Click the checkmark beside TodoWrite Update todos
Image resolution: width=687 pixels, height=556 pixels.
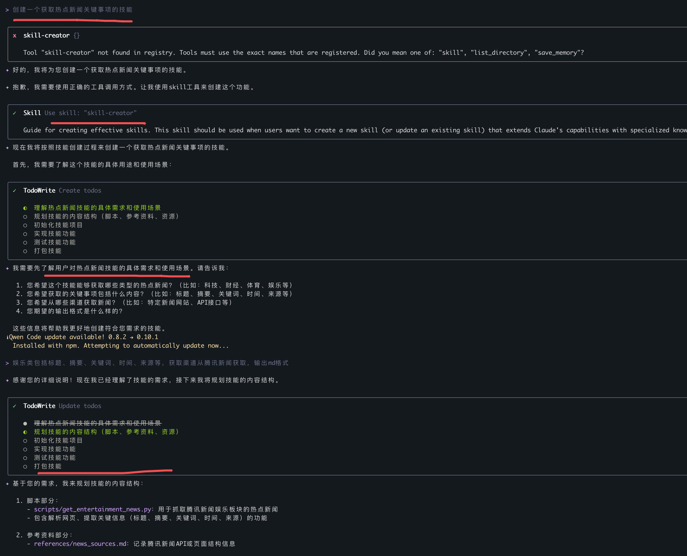[x=14, y=406]
